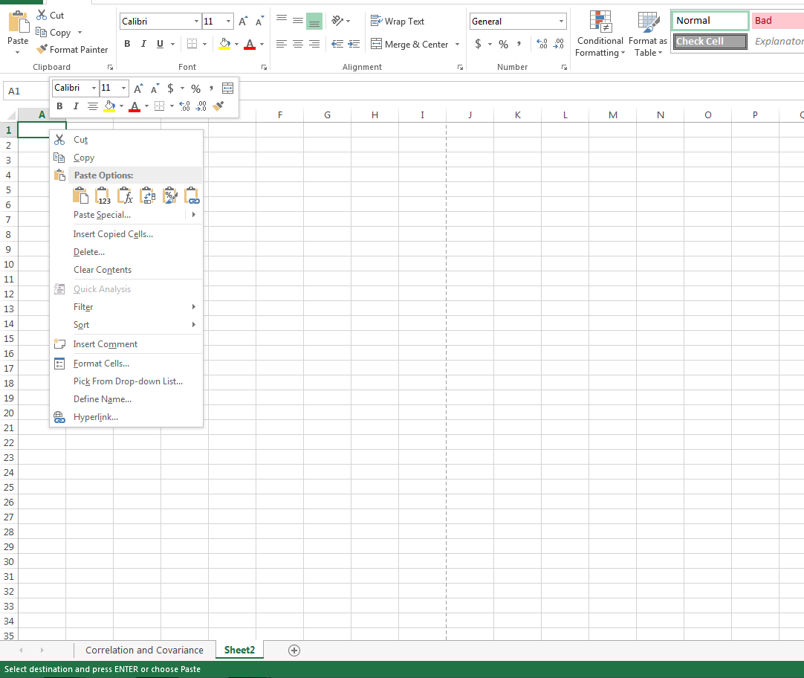This screenshot has height=678, width=804.
Task: Expand the Copy dropdown arrow in ribbon
Action: pyautogui.click(x=80, y=32)
